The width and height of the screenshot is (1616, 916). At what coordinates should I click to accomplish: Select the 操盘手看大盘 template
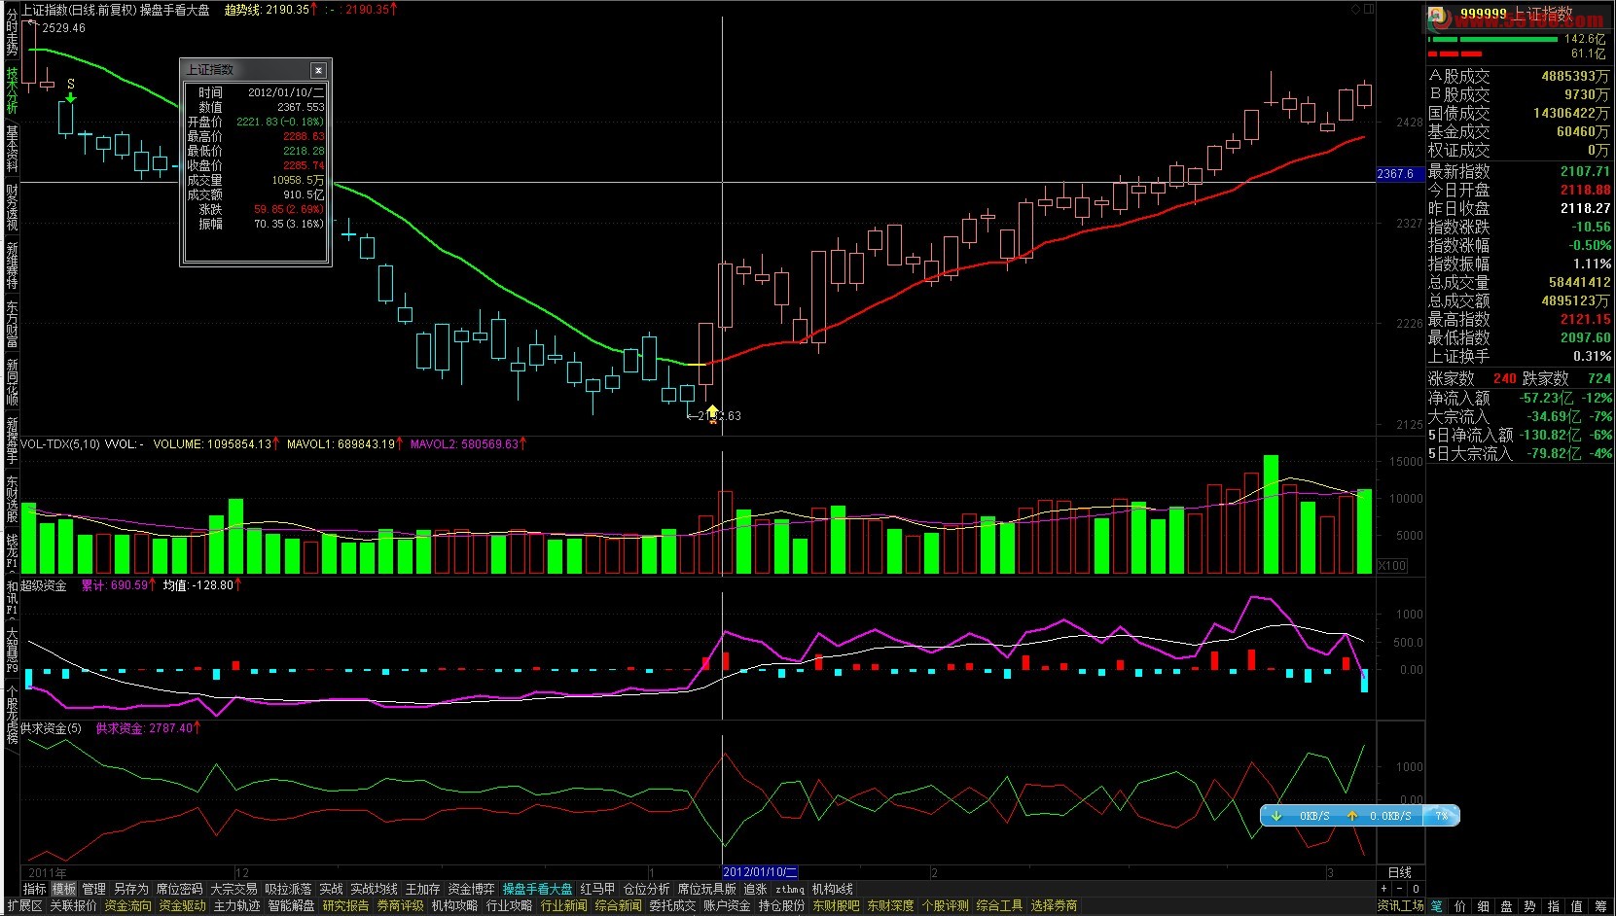coord(538,889)
